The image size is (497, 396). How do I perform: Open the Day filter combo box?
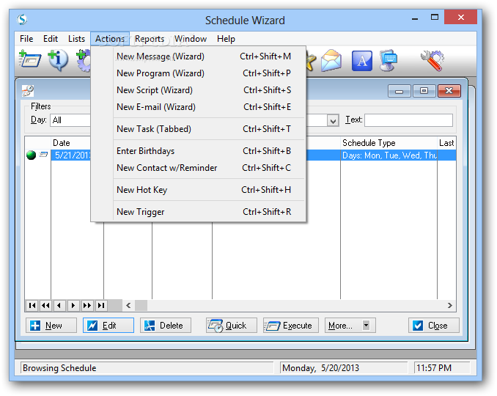click(x=70, y=120)
